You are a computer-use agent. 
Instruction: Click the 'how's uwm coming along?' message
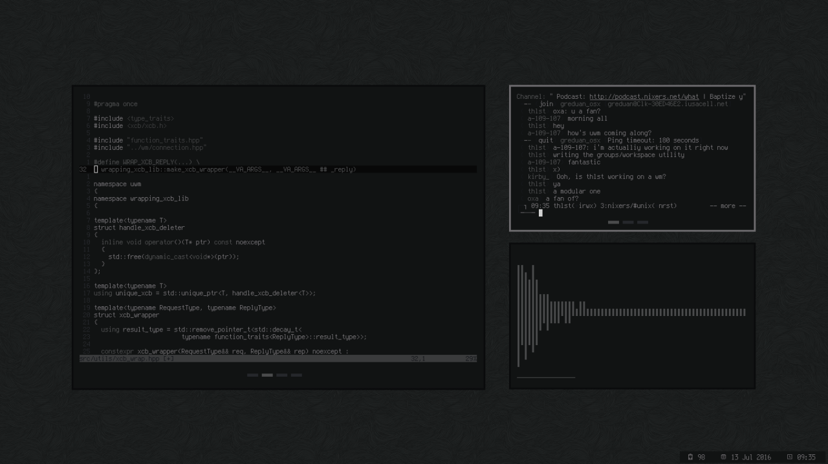[x=609, y=133]
